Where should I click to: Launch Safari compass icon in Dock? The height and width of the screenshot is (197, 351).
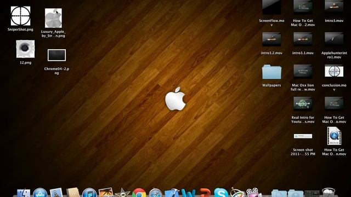155,193
